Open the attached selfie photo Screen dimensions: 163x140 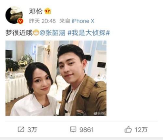click(x=56, y=78)
